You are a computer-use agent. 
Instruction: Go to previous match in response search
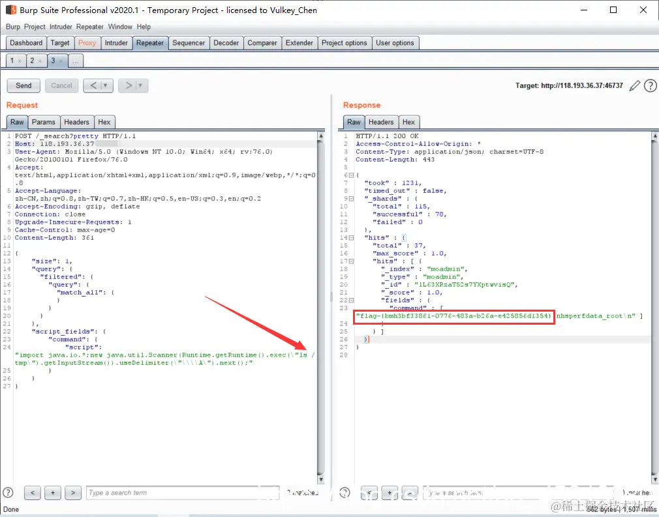[x=369, y=493]
